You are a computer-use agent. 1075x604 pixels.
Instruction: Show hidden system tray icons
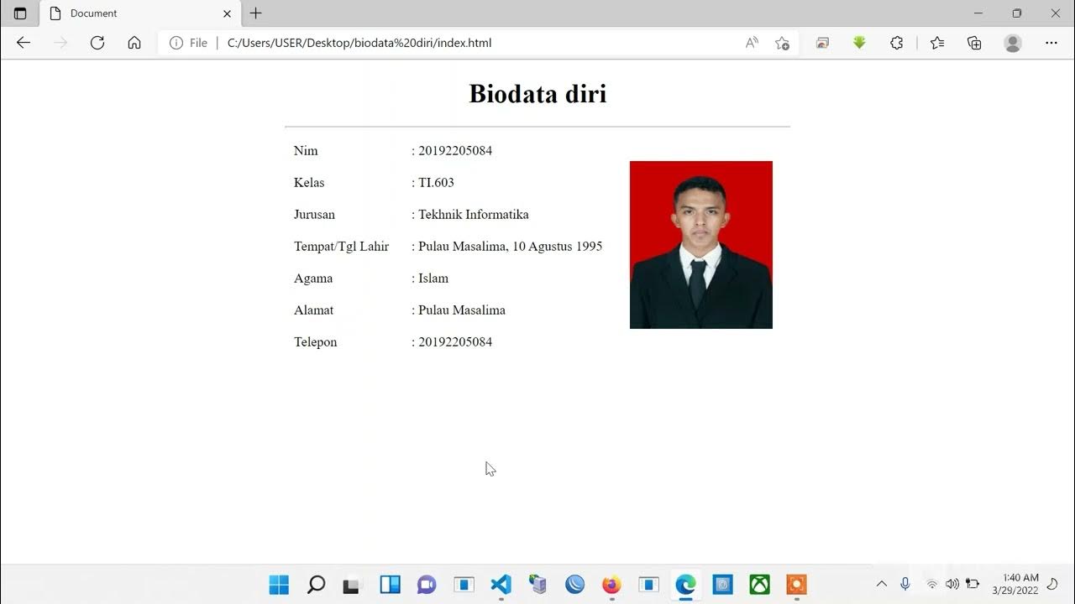pos(882,584)
